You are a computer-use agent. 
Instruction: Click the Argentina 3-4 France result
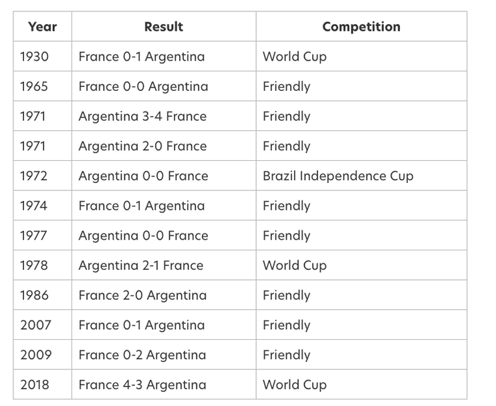[142, 116]
